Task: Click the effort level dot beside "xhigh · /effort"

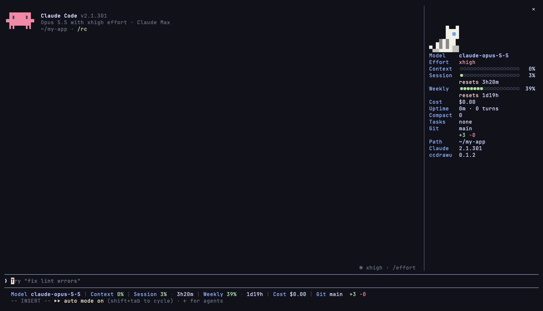Action: (x=361, y=268)
